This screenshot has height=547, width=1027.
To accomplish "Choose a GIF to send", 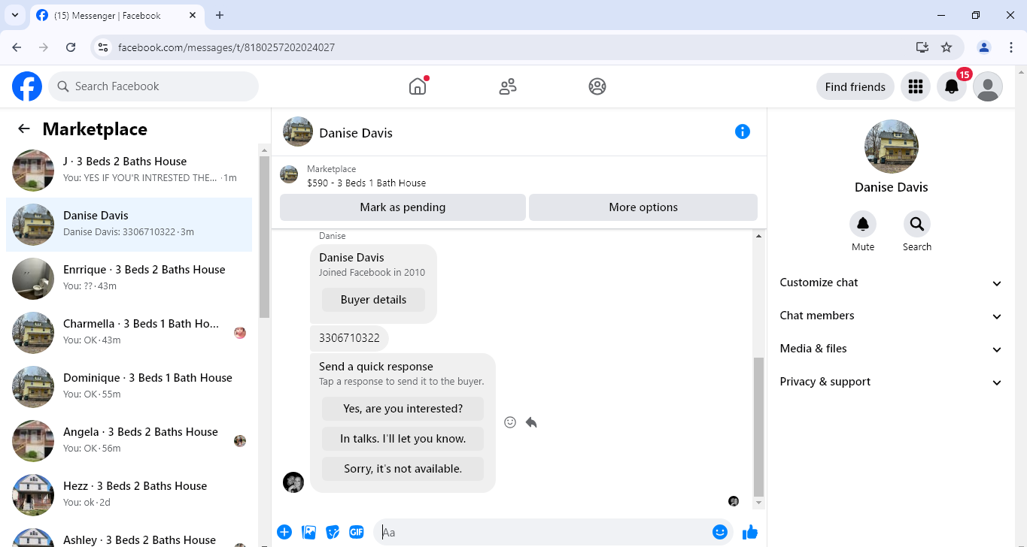I will (356, 532).
